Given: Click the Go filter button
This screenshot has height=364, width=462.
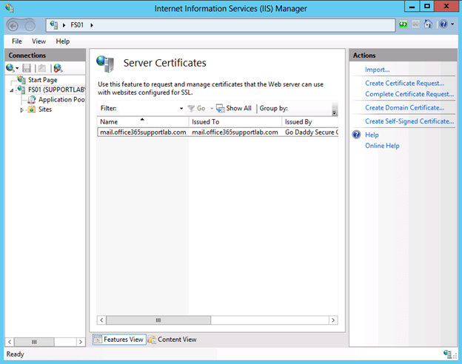Looking at the screenshot, I should (x=196, y=108).
